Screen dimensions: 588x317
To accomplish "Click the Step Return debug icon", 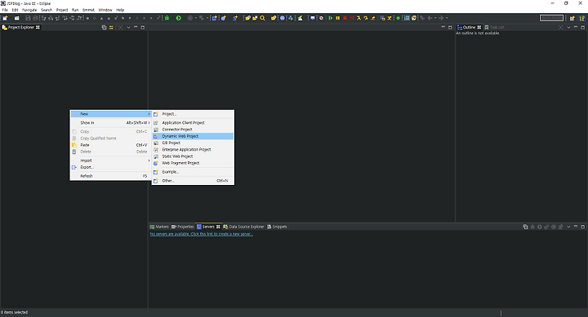I will tap(372, 18).
